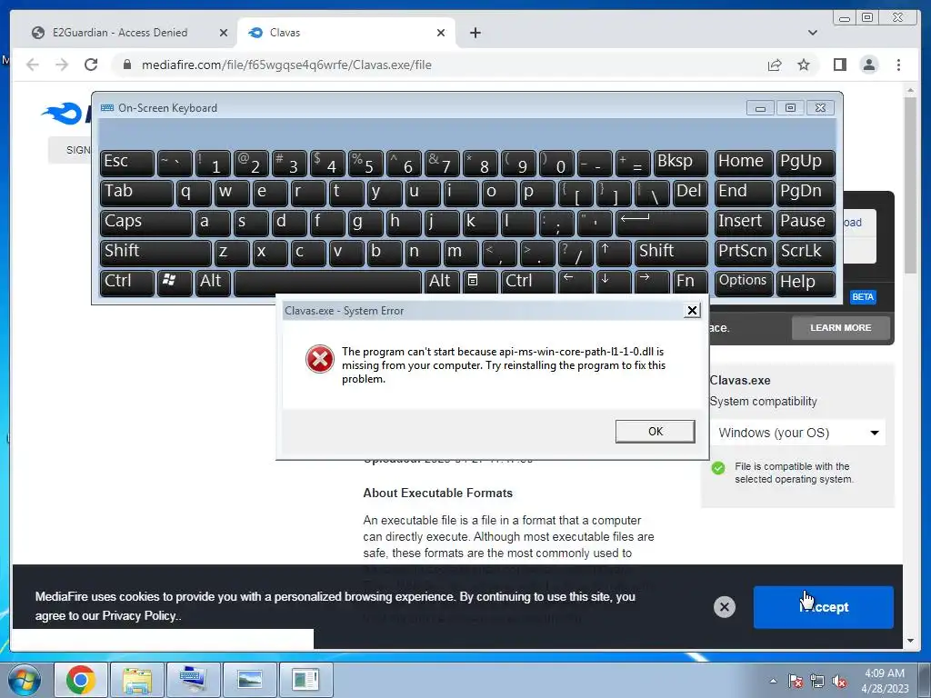The width and height of the screenshot is (931, 698).
Task: Click the LEARN MORE button
Action: [840, 327]
